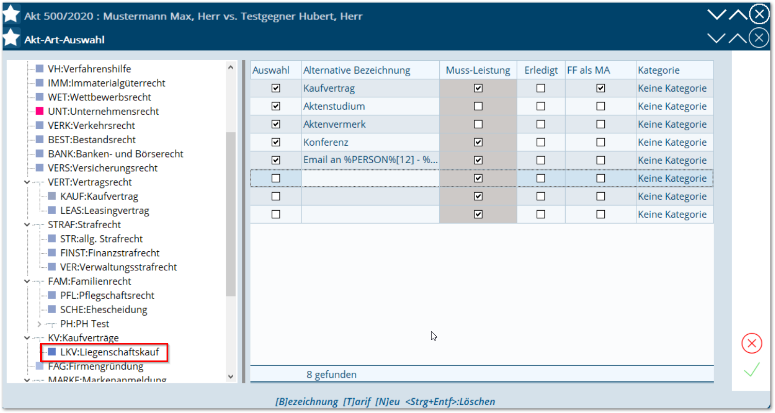Click the Erledigt column header

(541, 70)
